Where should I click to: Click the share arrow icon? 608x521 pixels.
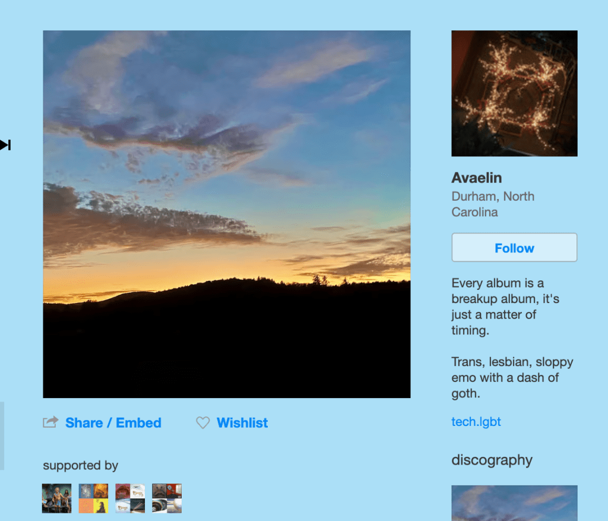50,422
